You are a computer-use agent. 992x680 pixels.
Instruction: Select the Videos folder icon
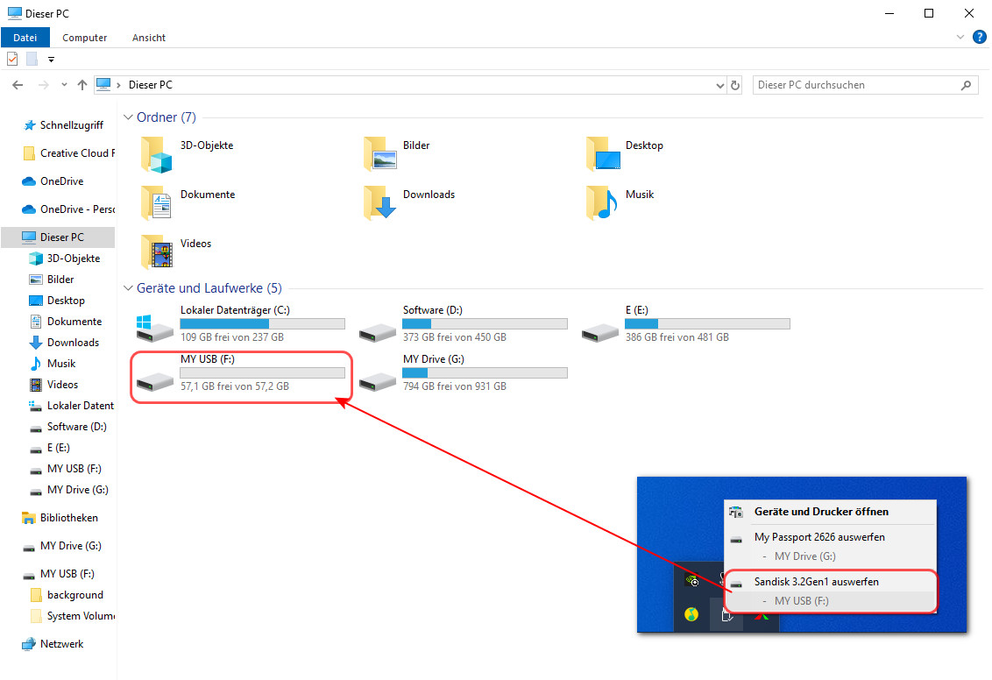click(x=156, y=251)
